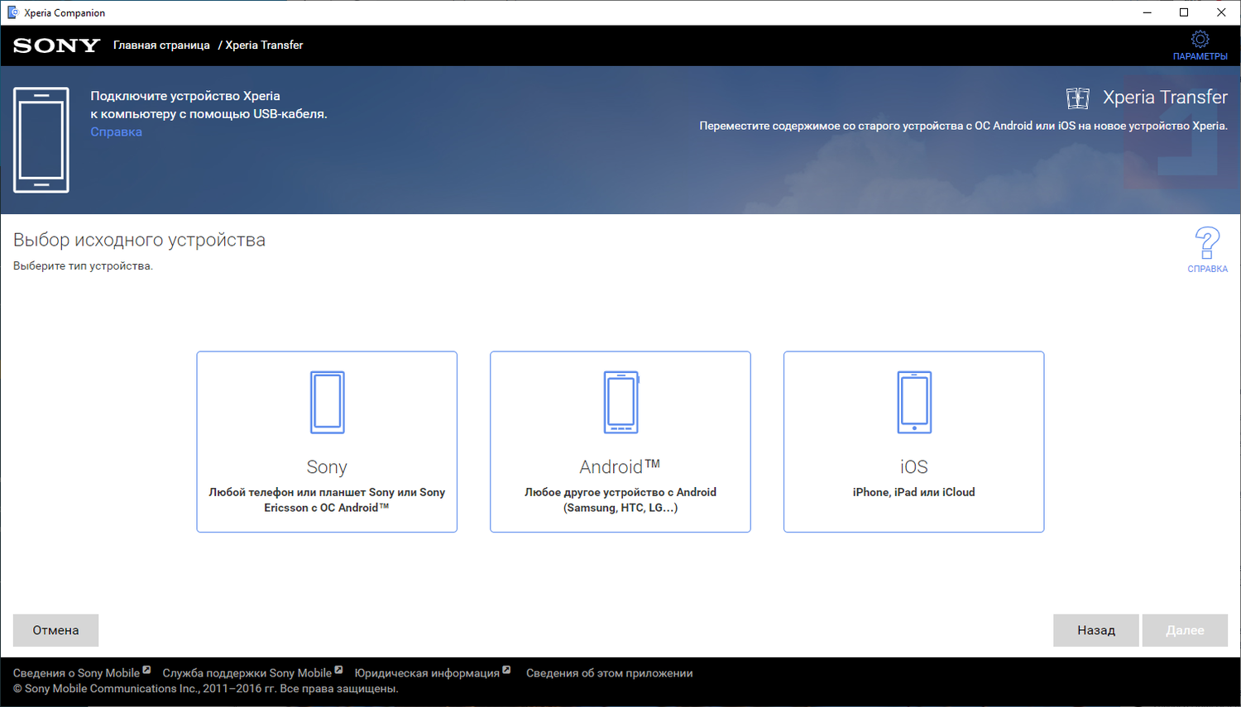
Task: Select the Xperia Transfer breadcrumb item
Action: click(264, 45)
